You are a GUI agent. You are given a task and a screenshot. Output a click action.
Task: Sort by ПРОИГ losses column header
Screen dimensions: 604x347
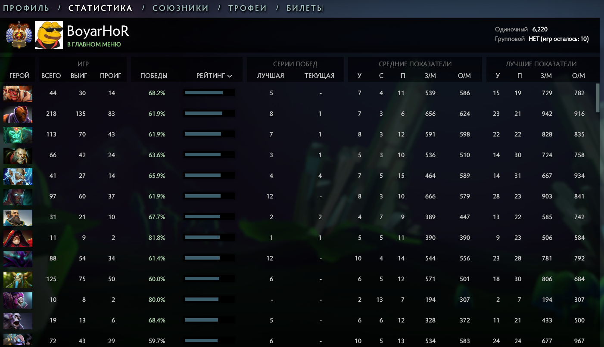(x=110, y=76)
